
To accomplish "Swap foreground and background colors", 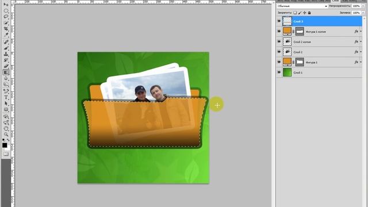I will pyautogui.click(x=8, y=140).
